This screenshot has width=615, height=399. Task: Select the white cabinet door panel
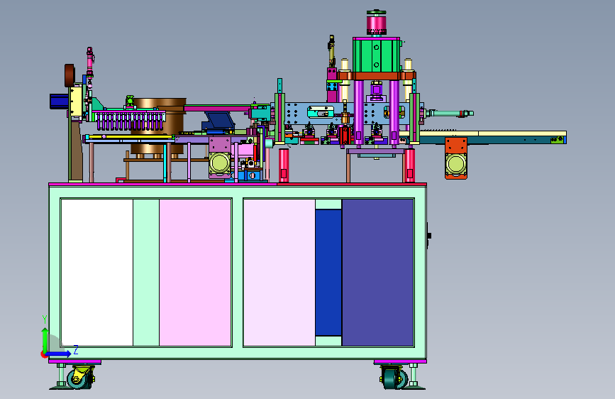point(97,273)
